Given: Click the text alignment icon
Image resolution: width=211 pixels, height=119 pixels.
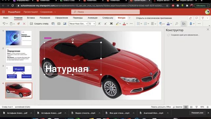Looking at the screenshot, I should (x=152, y=23).
